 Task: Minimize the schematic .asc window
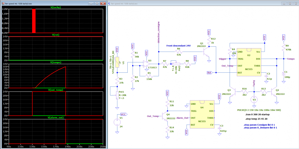coord(284,3)
